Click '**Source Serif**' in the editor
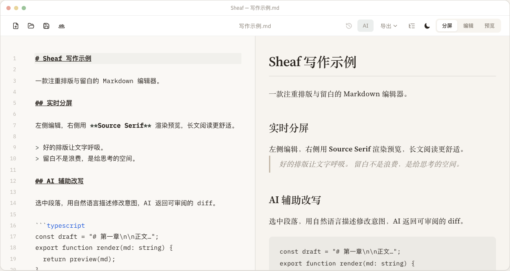This screenshot has width=510, height=271. tap(121, 126)
